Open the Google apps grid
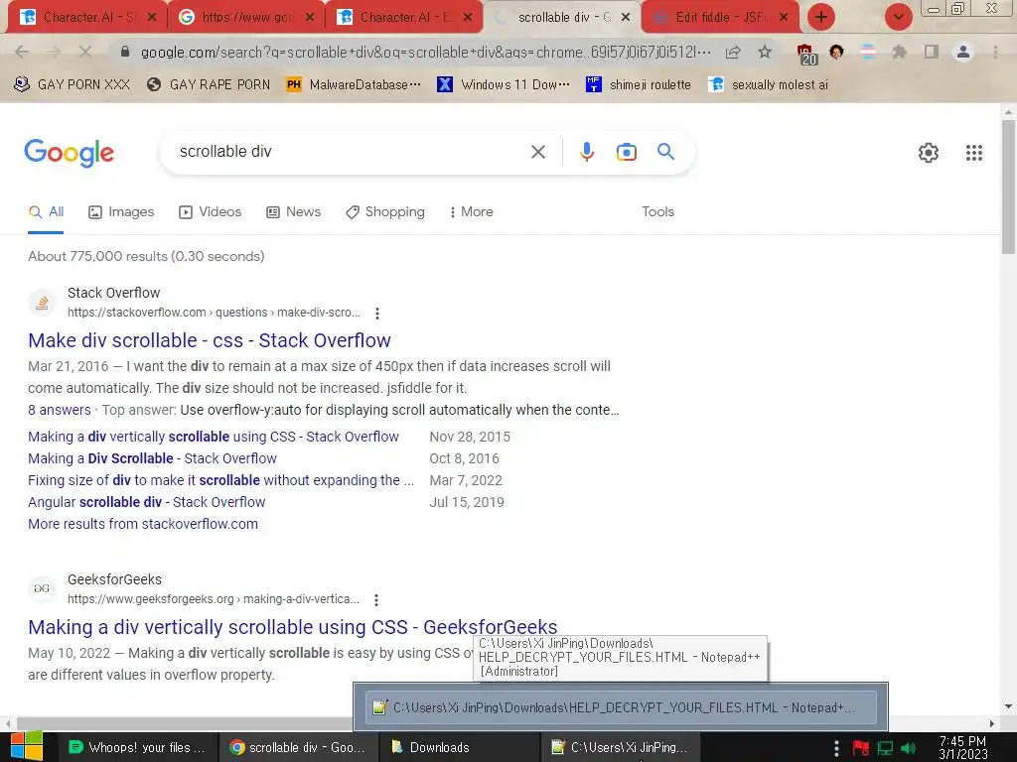 coord(973,153)
